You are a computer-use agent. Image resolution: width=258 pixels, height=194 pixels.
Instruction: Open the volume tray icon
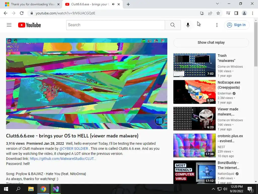click(225, 189)
